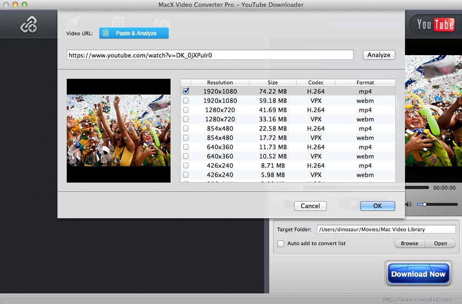The height and width of the screenshot is (304, 462).
Task: Click the 22.58 MB size cell
Action: (273, 128)
